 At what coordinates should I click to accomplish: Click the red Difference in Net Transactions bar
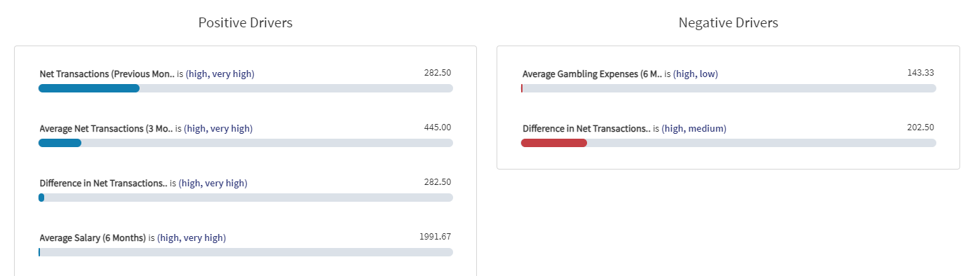(x=554, y=143)
